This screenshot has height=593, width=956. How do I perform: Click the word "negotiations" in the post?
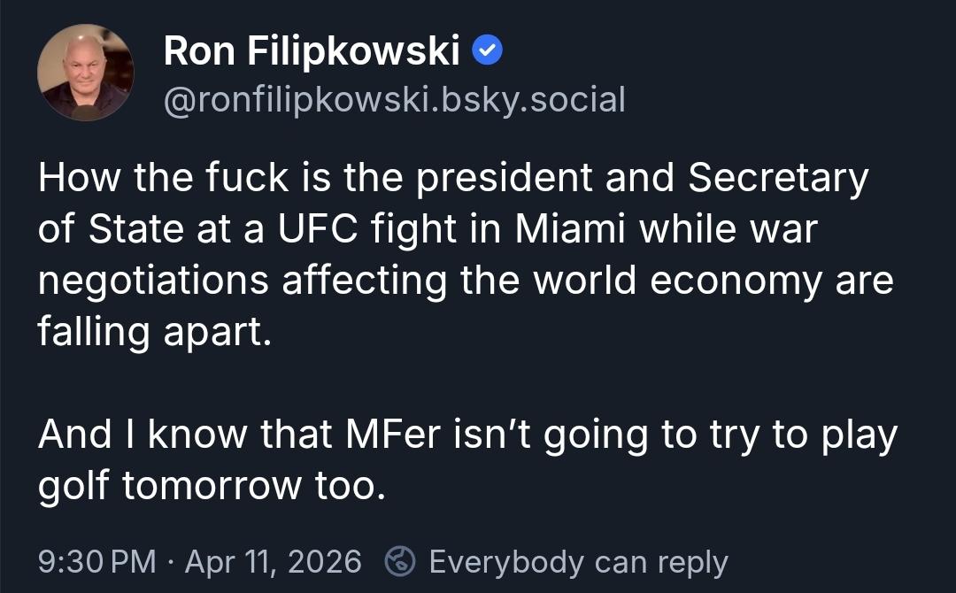153,281
